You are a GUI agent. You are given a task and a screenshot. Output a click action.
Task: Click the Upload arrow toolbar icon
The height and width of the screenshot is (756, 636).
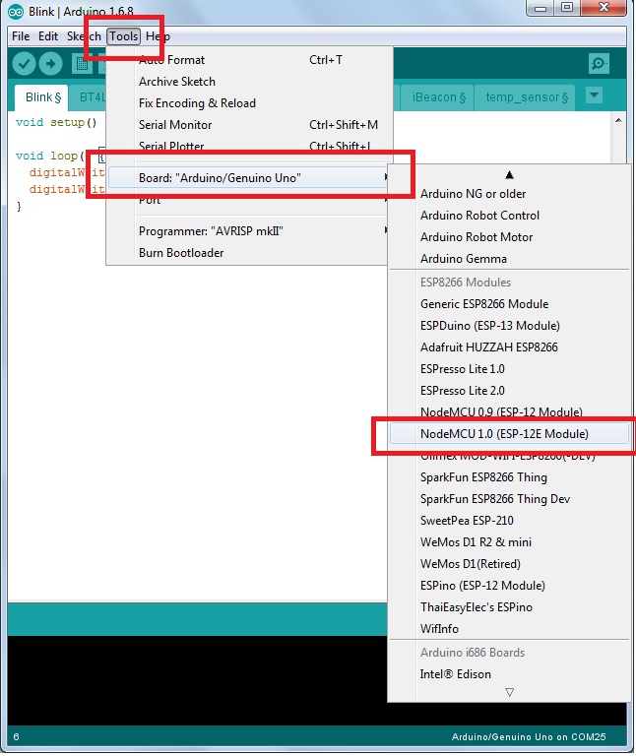pos(50,63)
